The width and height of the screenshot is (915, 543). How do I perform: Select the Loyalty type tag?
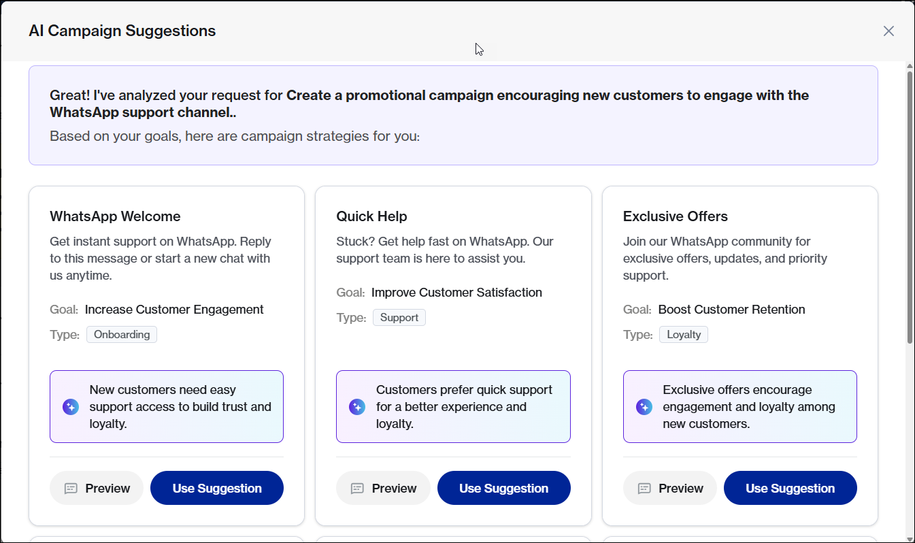683,335
